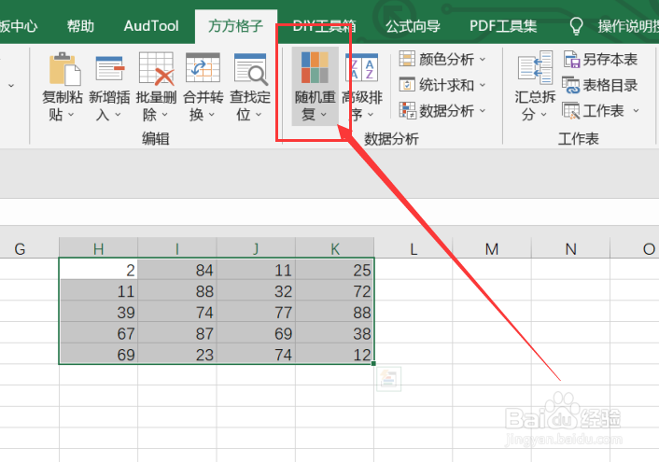Screen dimensions: 659x462
Task: Select column I header
Action: (177, 248)
